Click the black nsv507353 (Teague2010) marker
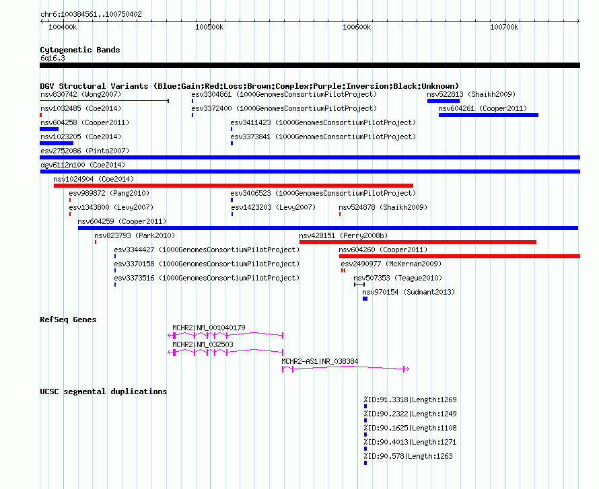The width and height of the screenshot is (599, 489). 359,285
